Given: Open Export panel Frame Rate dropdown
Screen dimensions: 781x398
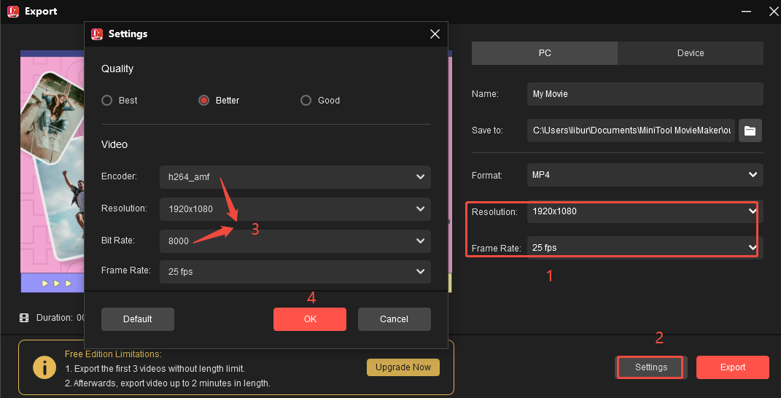Looking at the screenshot, I should coord(645,247).
